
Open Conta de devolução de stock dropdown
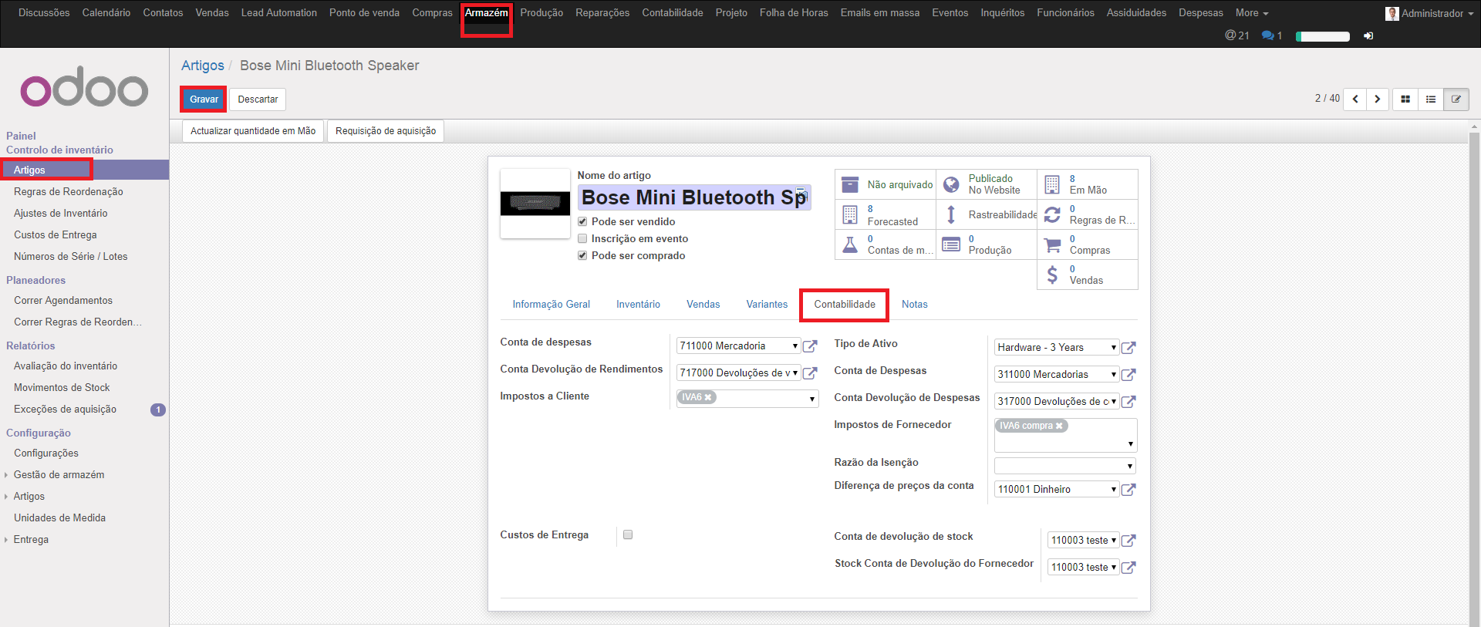[x=1083, y=541]
